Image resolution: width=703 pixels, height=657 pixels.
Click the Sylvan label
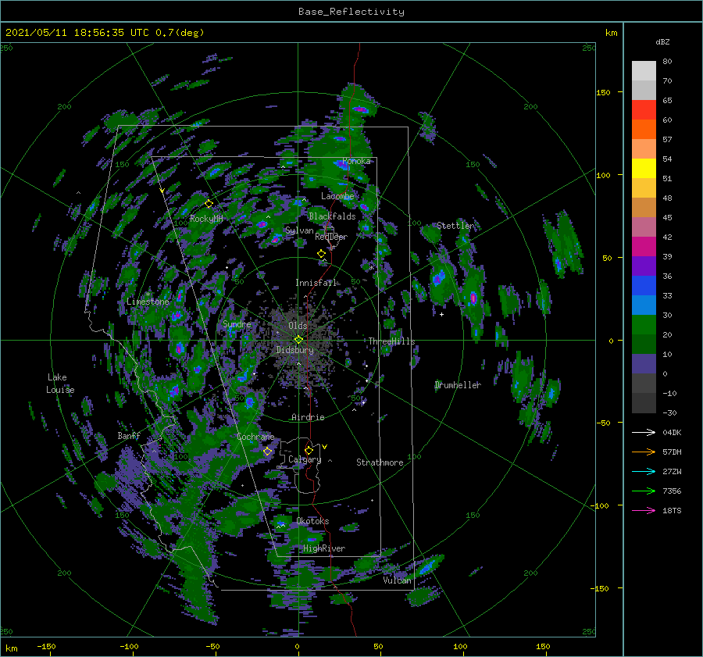click(x=299, y=230)
